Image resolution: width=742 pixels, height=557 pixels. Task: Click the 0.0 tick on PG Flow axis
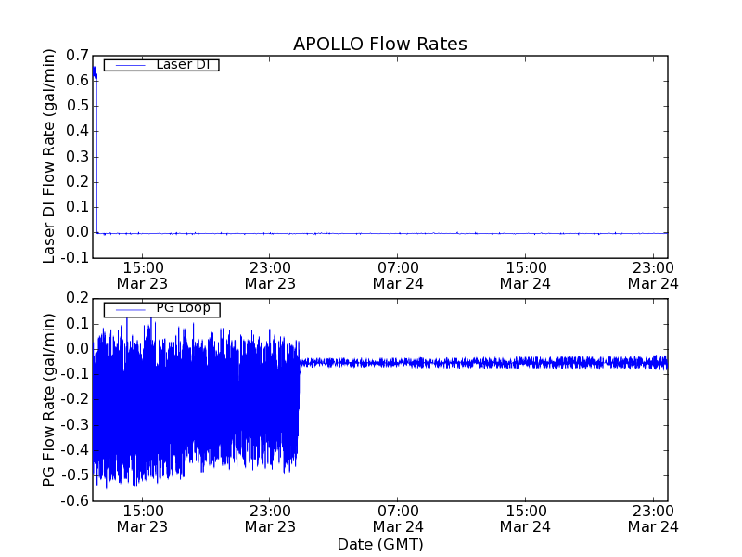pyautogui.click(x=78, y=349)
